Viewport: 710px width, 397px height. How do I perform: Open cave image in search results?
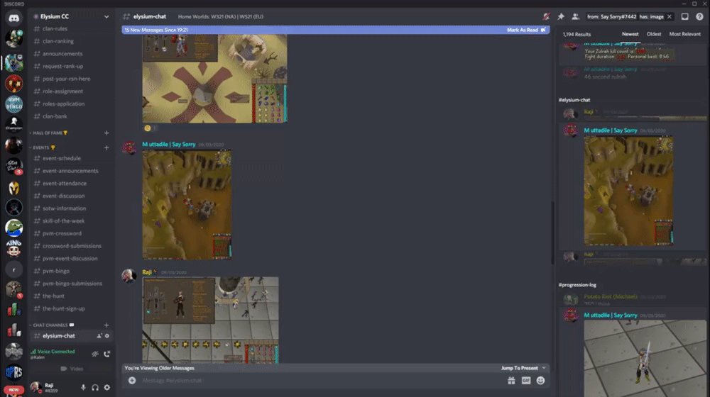[628, 191]
